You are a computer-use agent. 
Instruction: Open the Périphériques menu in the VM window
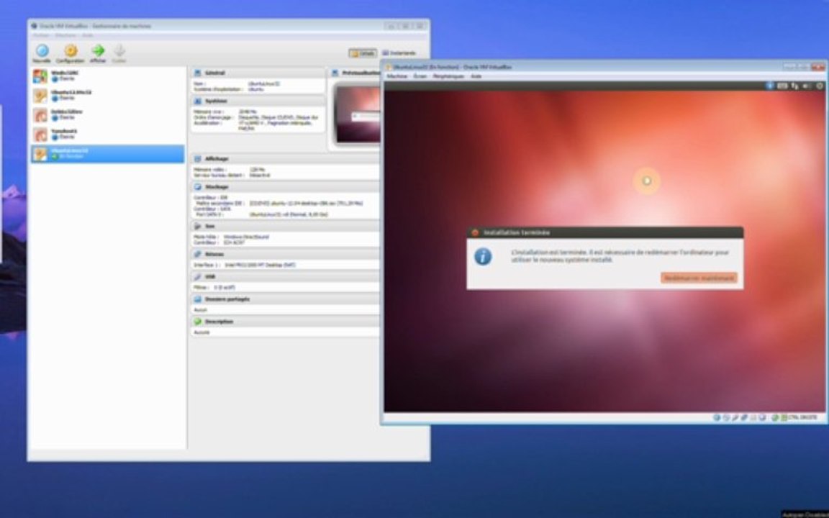coord(448,77)
